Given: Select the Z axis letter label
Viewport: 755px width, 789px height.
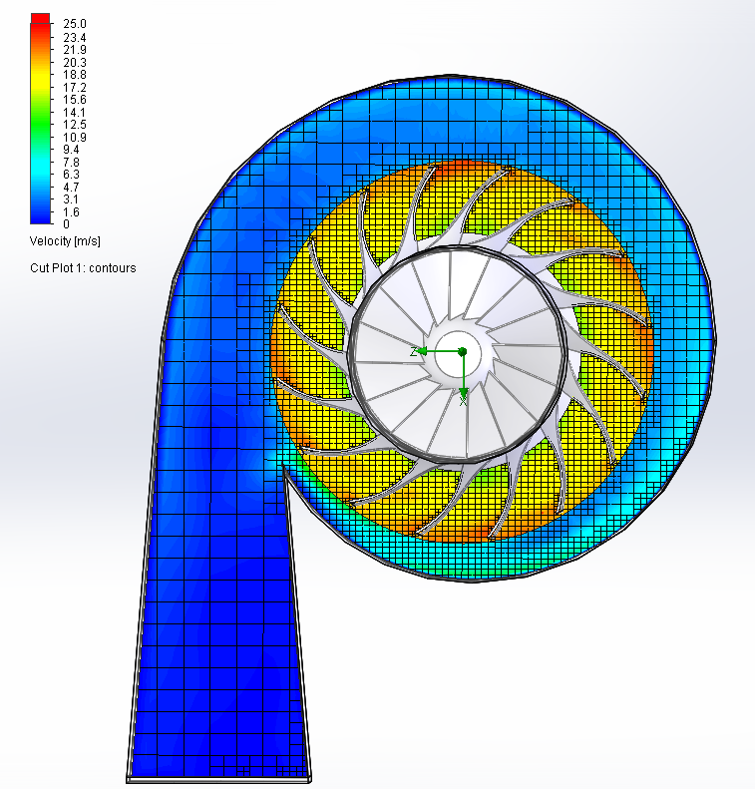Looking at the screenshot, I should pos(414,352).
